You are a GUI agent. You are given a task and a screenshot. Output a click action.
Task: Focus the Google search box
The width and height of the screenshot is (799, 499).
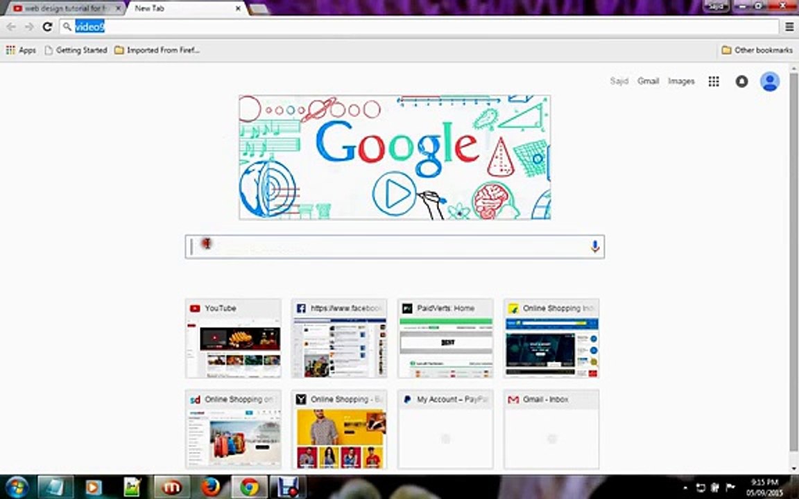pyautogui.click(x=395, y=247)
